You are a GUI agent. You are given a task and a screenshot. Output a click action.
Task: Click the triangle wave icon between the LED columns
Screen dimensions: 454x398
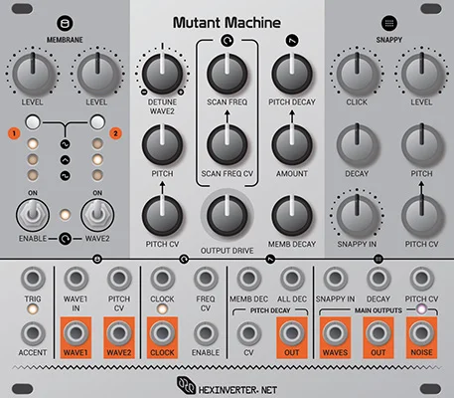pos(66,160)
